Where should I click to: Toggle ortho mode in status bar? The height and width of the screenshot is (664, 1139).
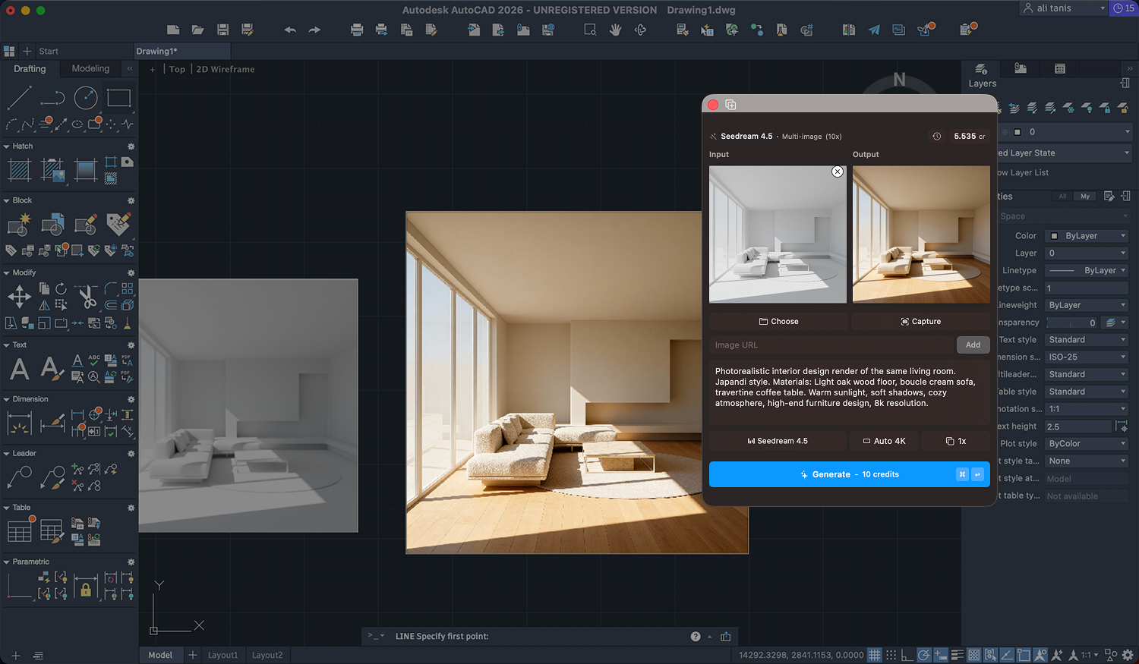pyautogui.click(x=907, y=654)
